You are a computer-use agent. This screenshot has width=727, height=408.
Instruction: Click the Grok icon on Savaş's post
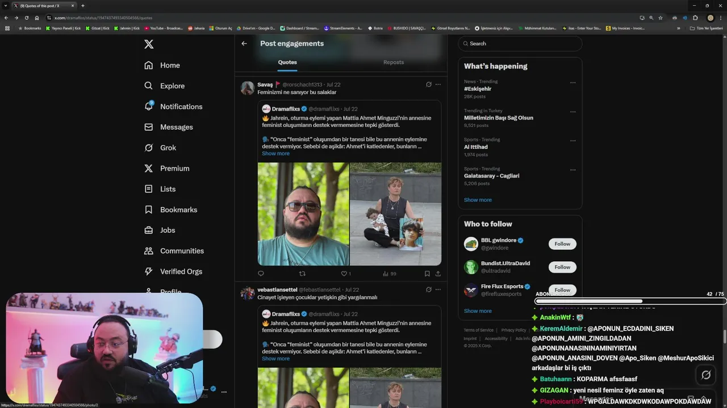click(x=429, y=84)
